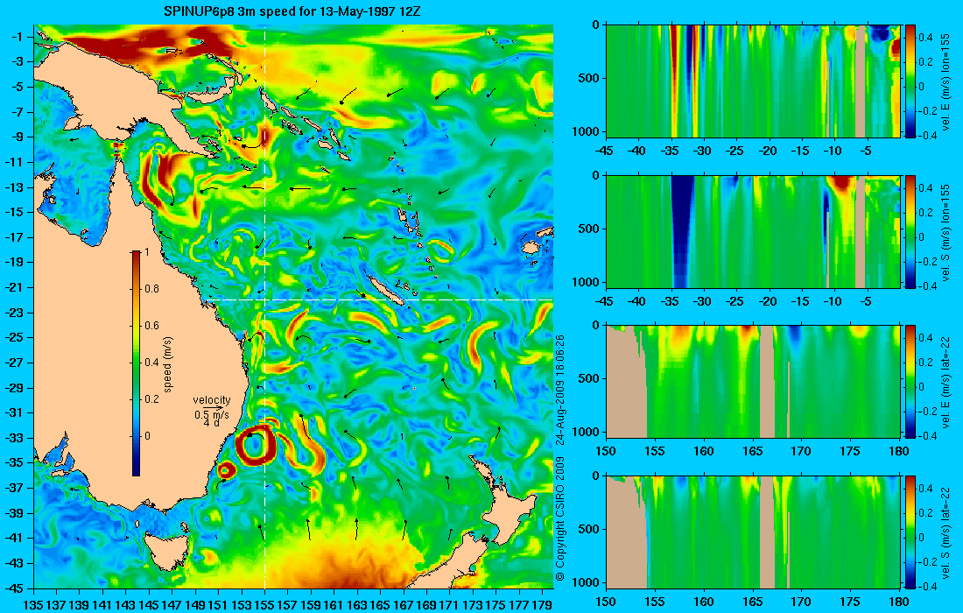Click the small eddy ring near 151E 35.5S

coord(226,470)
